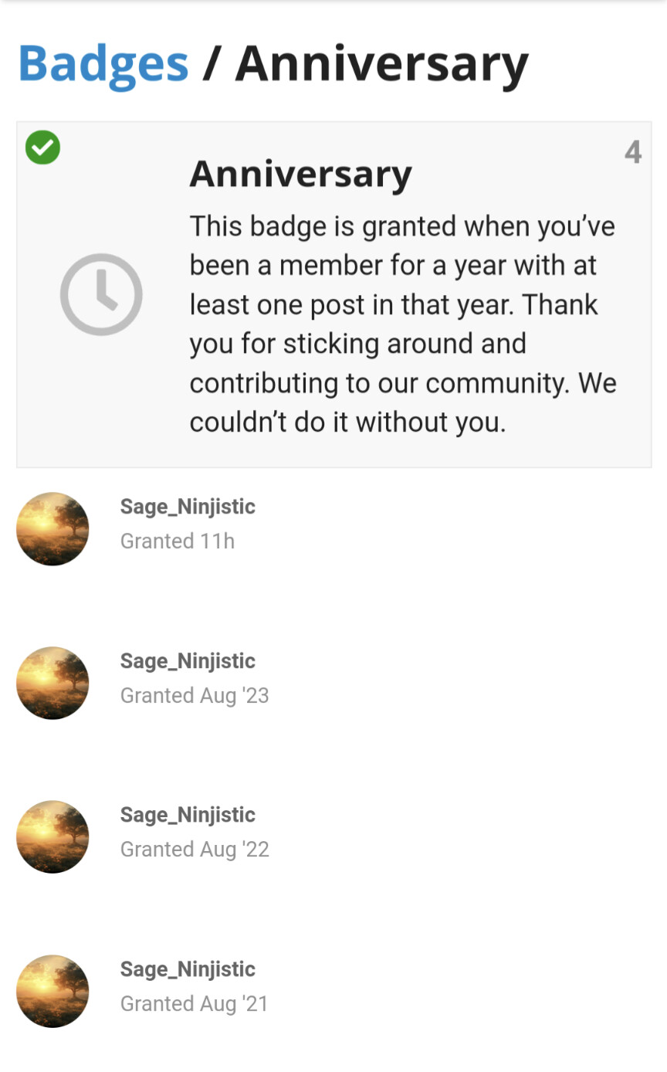The width and height of the screenshot is (667, 1072).
Task: Click the Granted Aug '21 timestamp
Action: 195,1004
